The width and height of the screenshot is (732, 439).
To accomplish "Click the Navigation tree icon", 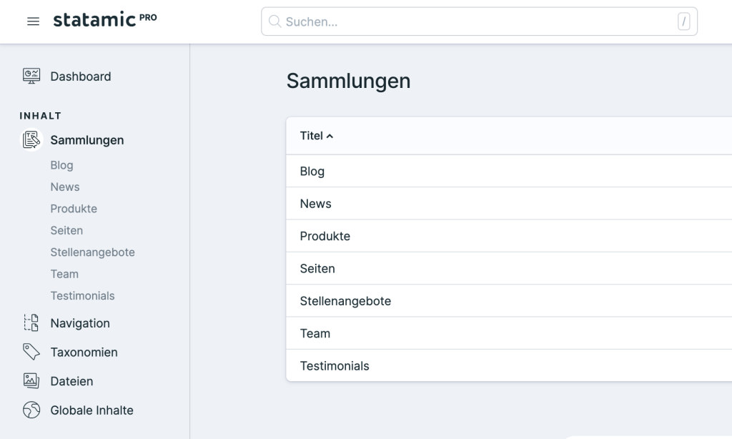I will pyautogui.click(x=31, y=323).
